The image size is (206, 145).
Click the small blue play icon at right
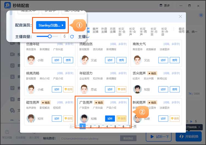pyautogui.click(x=191, y=121)
